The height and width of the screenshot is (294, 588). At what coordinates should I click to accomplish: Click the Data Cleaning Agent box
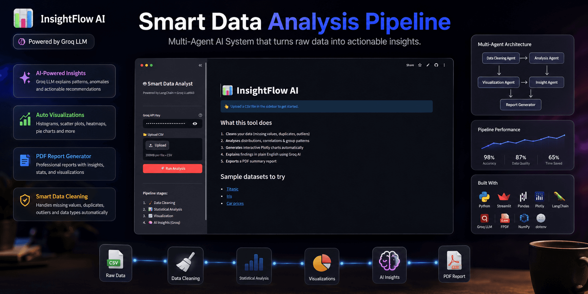(501, 58)
